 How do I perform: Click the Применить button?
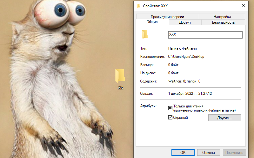click(x=234, y=152)
